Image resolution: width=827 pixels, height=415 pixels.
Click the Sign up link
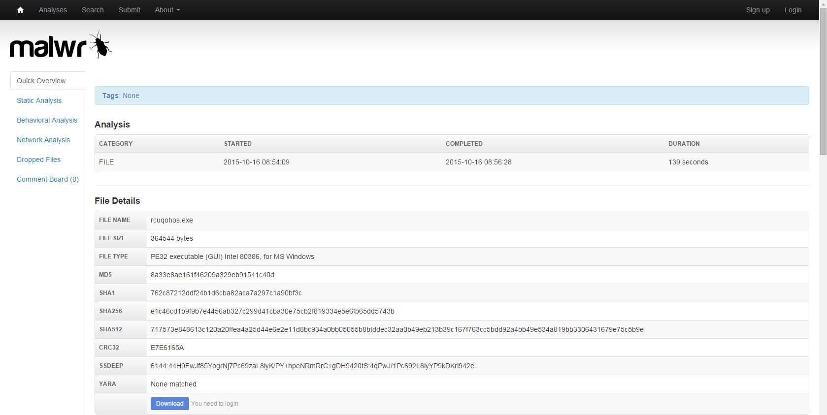coord(758,10)
